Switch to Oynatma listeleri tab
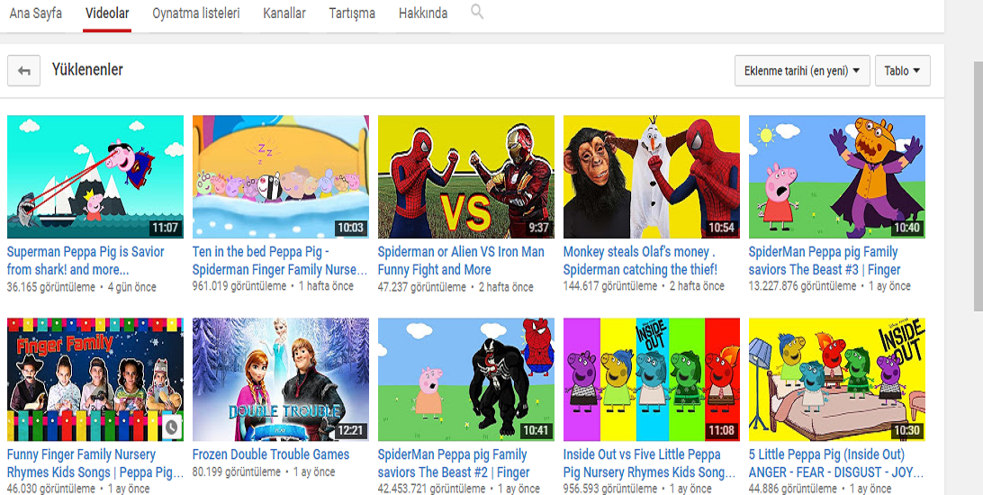Image resolution: width=983 pixels, height=495 pixels. 196,13
